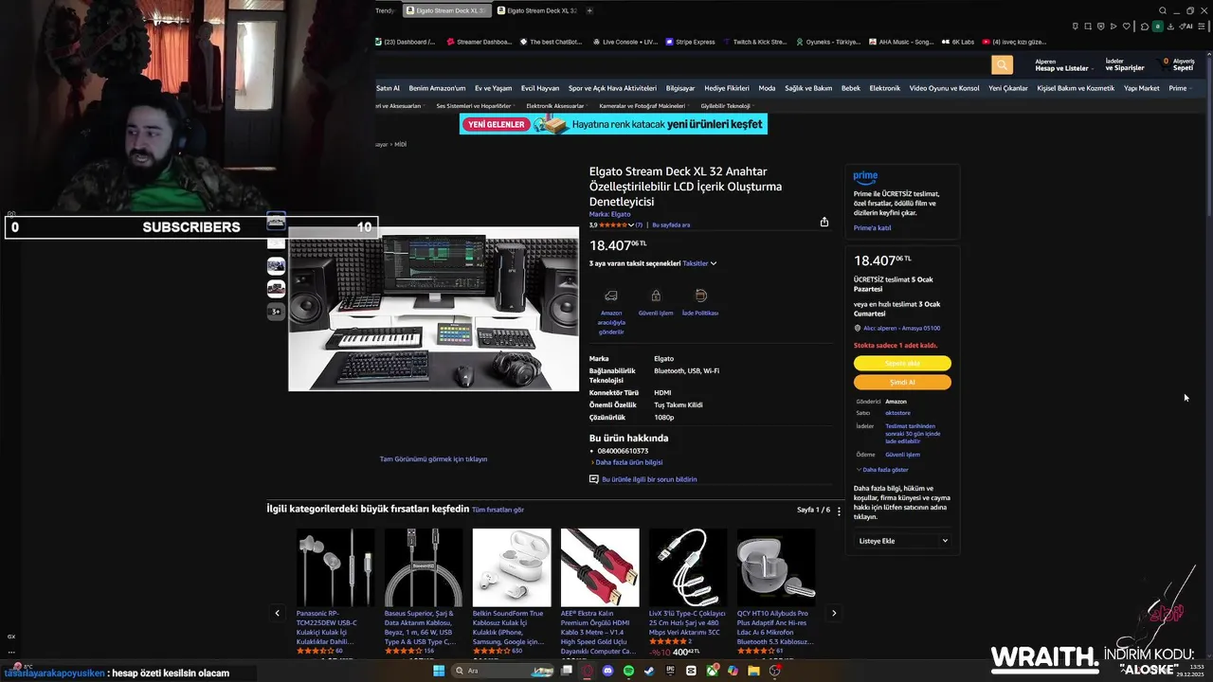Click 'Bu ürünle ilgili bir sorun bildirin' link
1213x682 pixels.
pyautogui.click(x=649, y=479)
